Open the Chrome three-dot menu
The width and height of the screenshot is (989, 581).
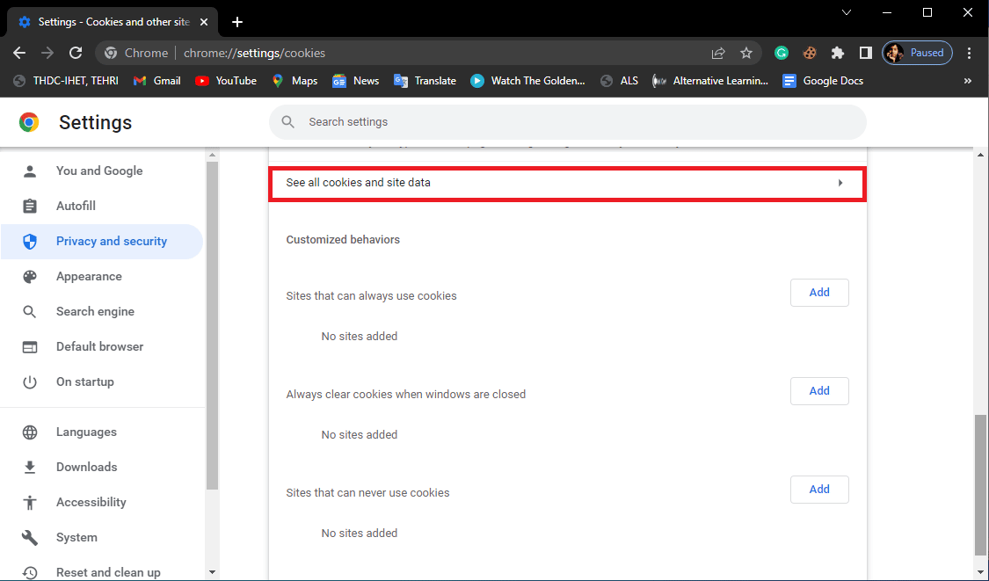coord(970,53)
